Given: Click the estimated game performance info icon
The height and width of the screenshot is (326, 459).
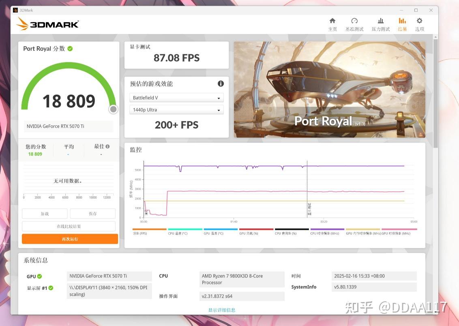Looking at the screenshot, I should (221, 84).
